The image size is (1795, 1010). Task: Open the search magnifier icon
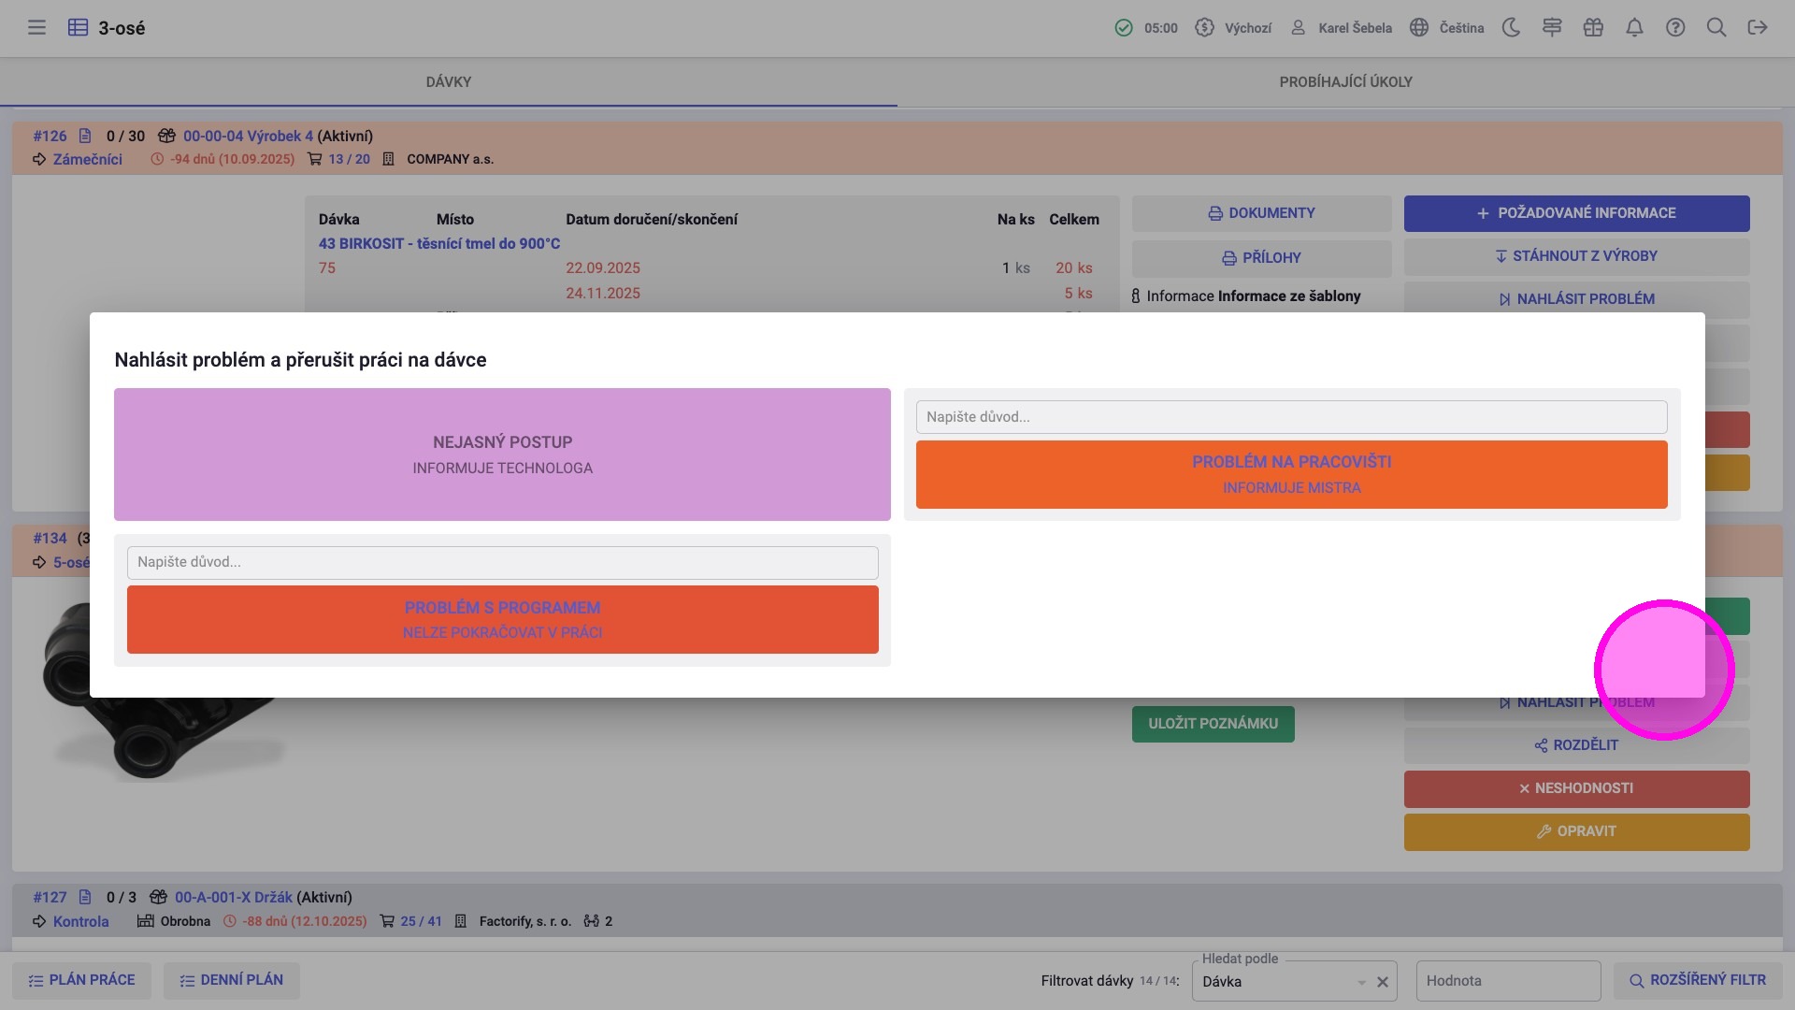pyautogui.click(x=1716, y=28)
